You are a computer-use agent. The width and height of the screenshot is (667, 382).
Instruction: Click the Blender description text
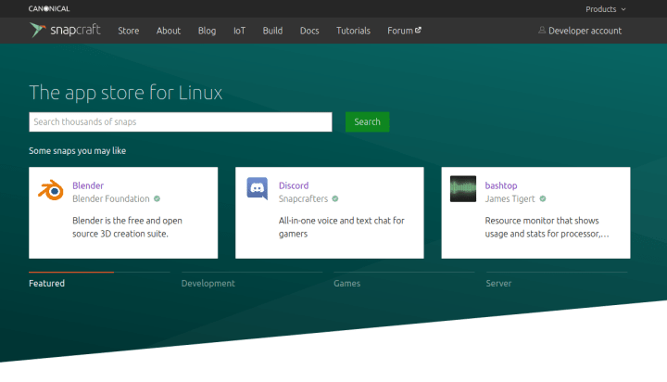(x=127, y=227)
